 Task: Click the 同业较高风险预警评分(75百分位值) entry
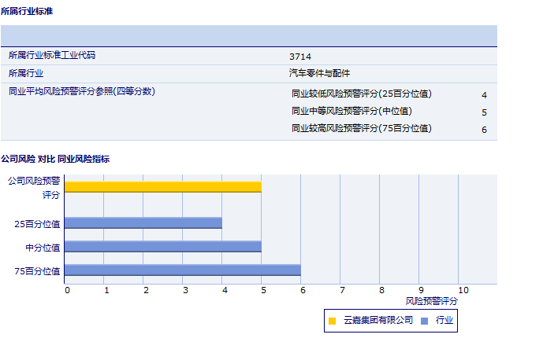tap(362, 128)
